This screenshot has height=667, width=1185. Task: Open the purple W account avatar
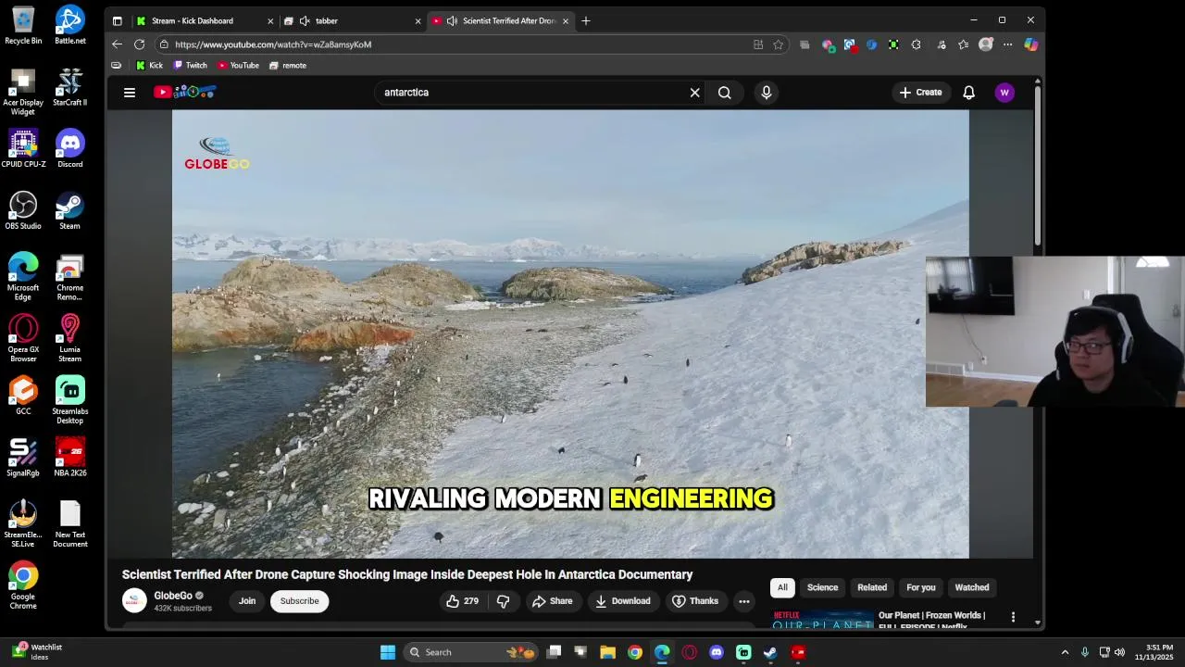coord(1004,93)
